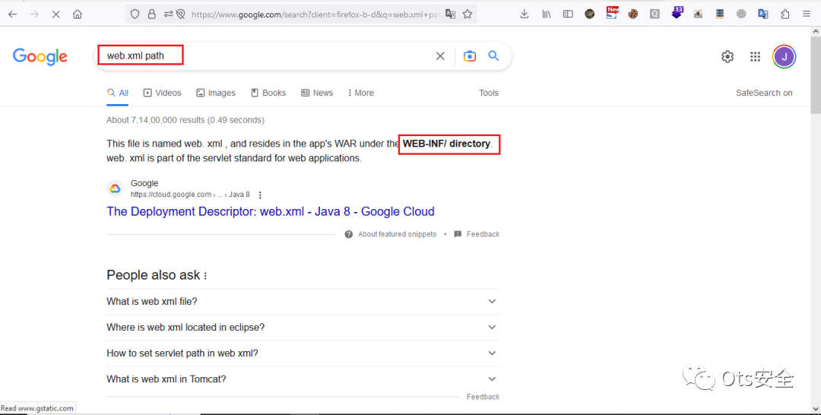Screen dimensions: 821x415
Task: Expand "What is web xml in Tomcat?"
Action: click(x=303, y=379)
